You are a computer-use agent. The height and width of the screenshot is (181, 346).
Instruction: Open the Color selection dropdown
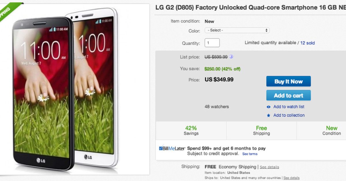pyautogui.click(x=237, y=30)
